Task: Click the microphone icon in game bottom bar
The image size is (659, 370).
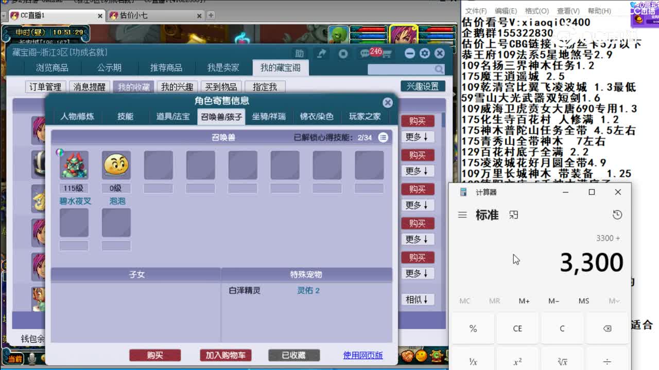Action: [x=31, y=358]
